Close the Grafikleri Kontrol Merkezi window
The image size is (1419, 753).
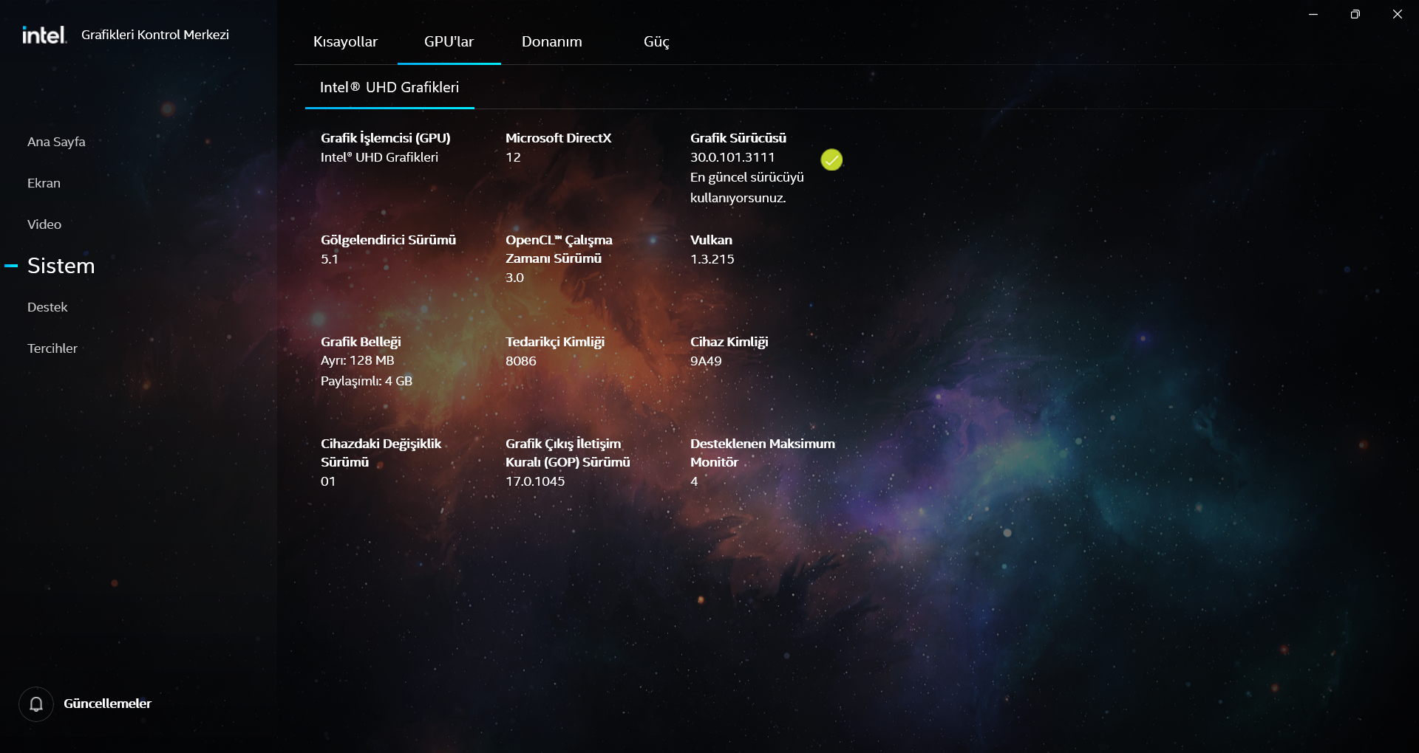[x=1397, y=14]
